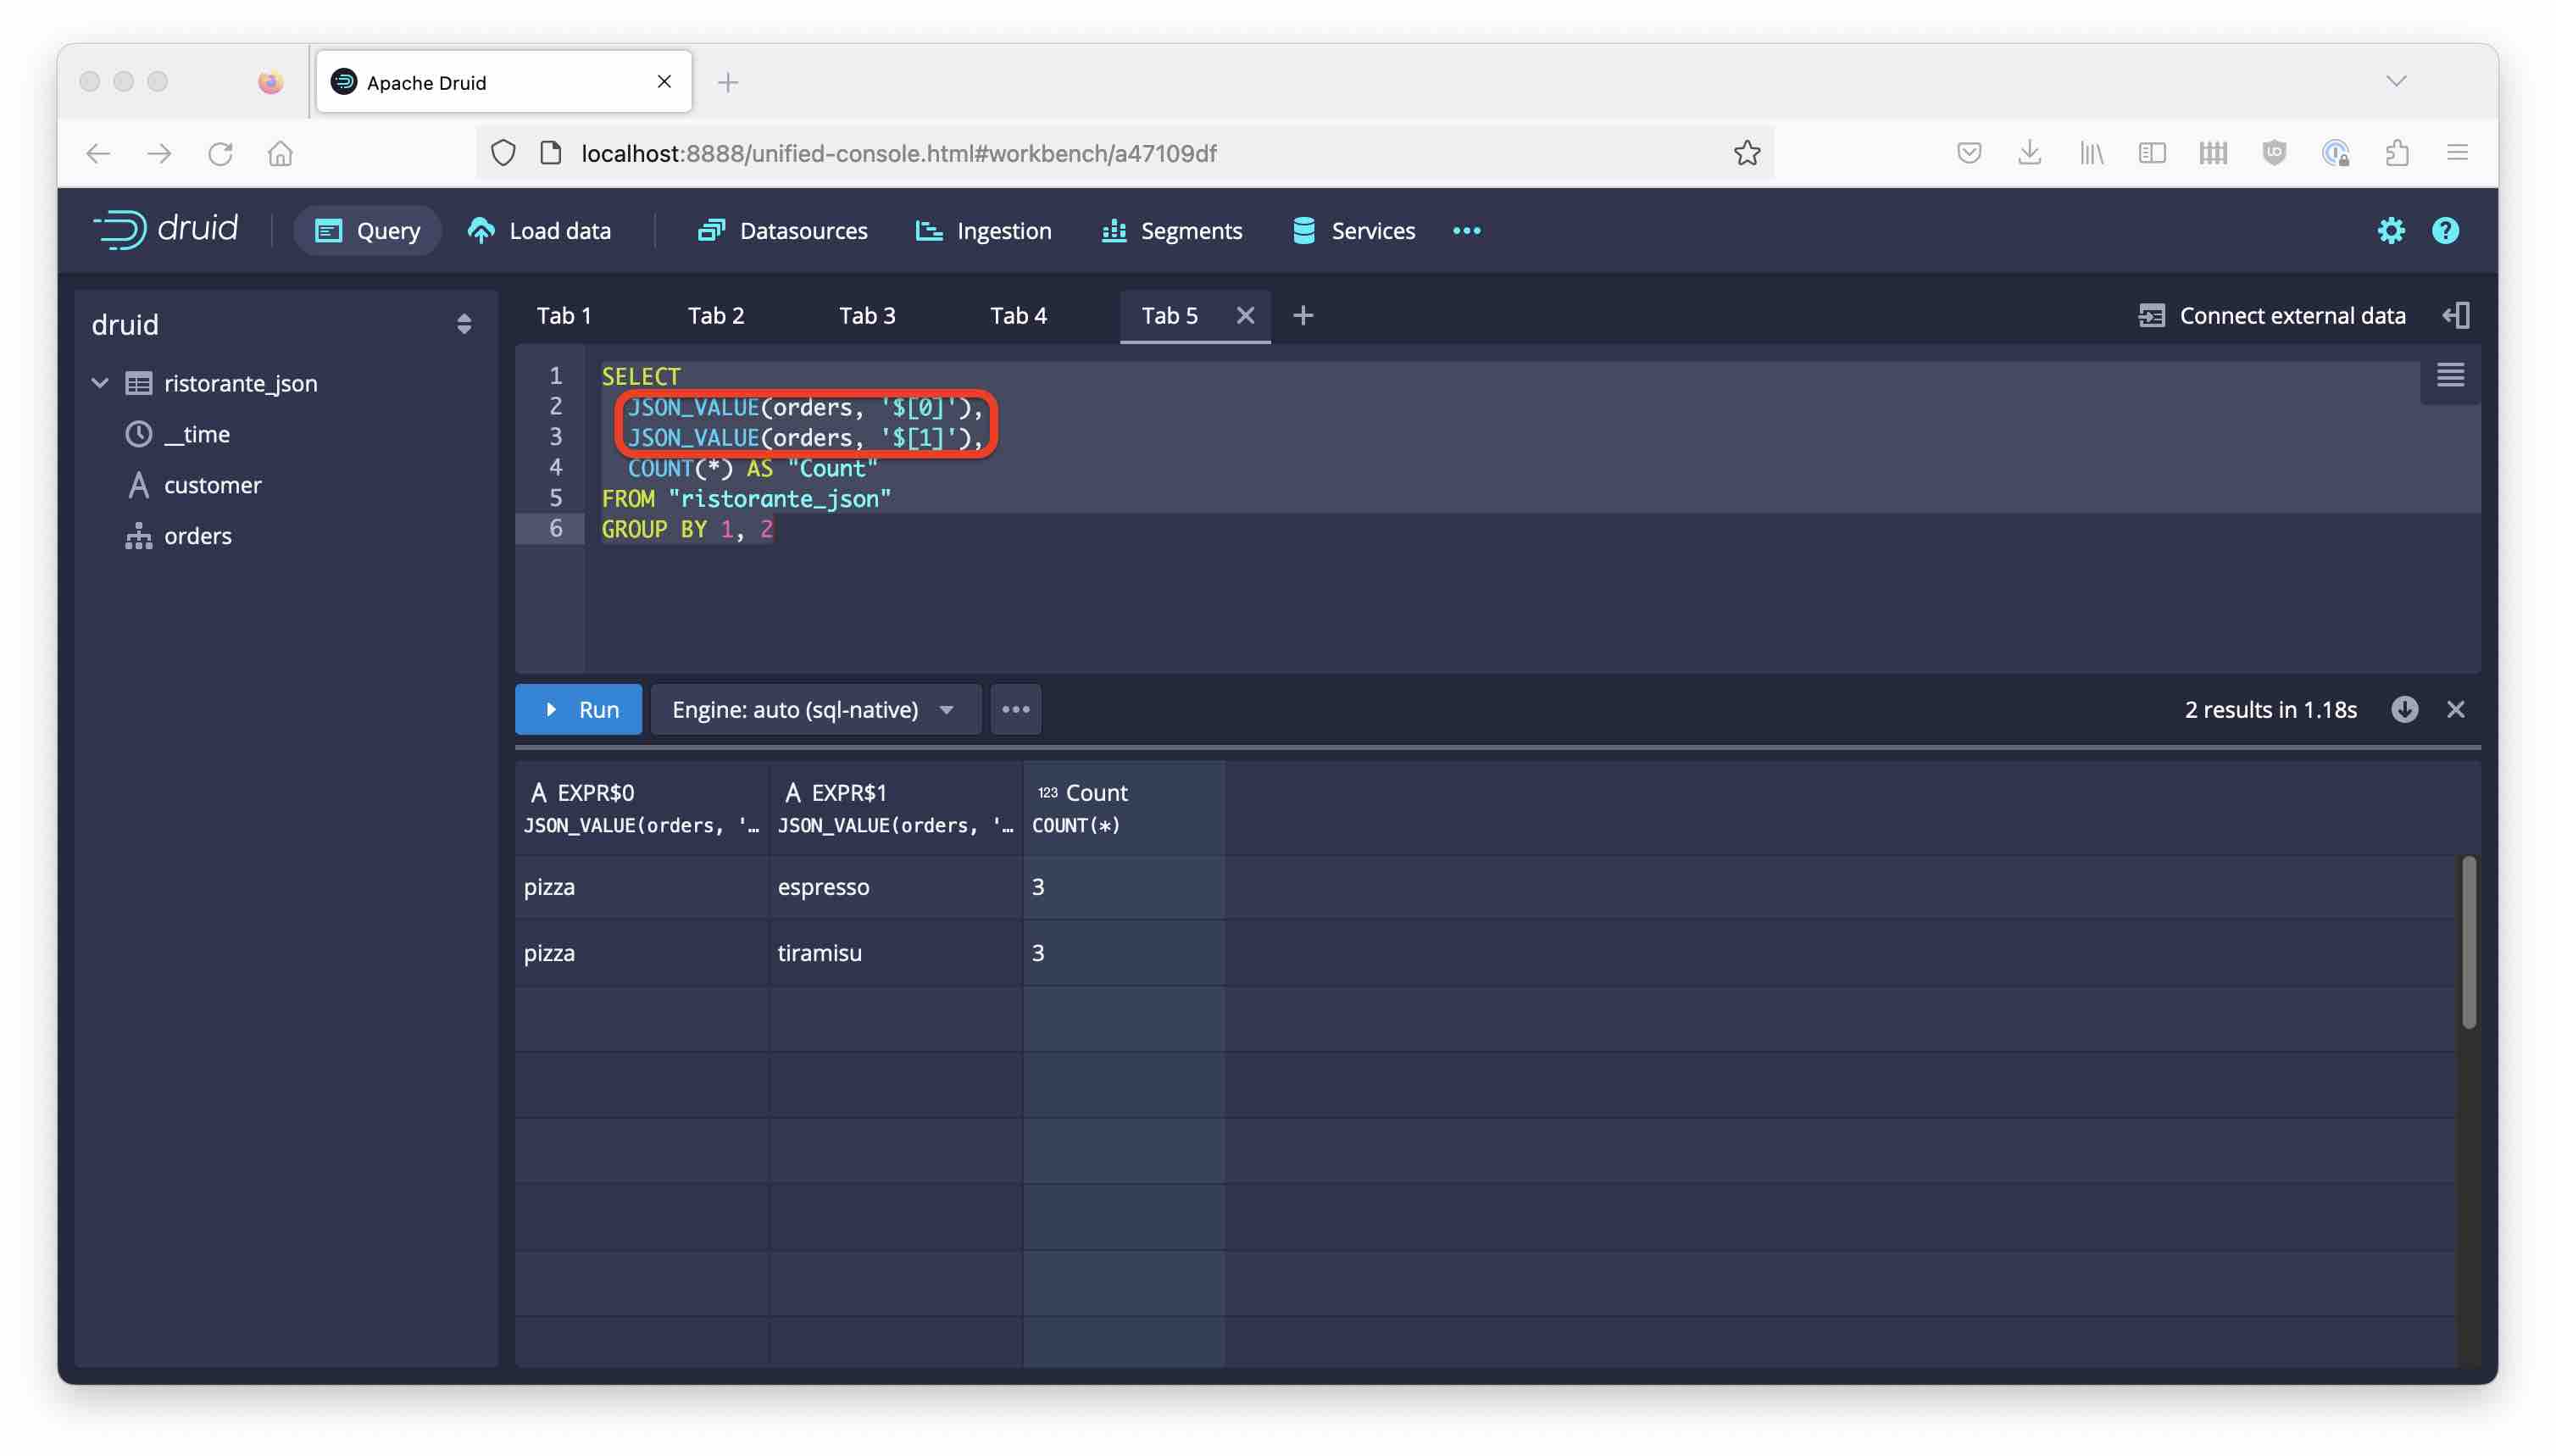
Task: Click Connect external data button
Action: click(x=2271, y=316)
